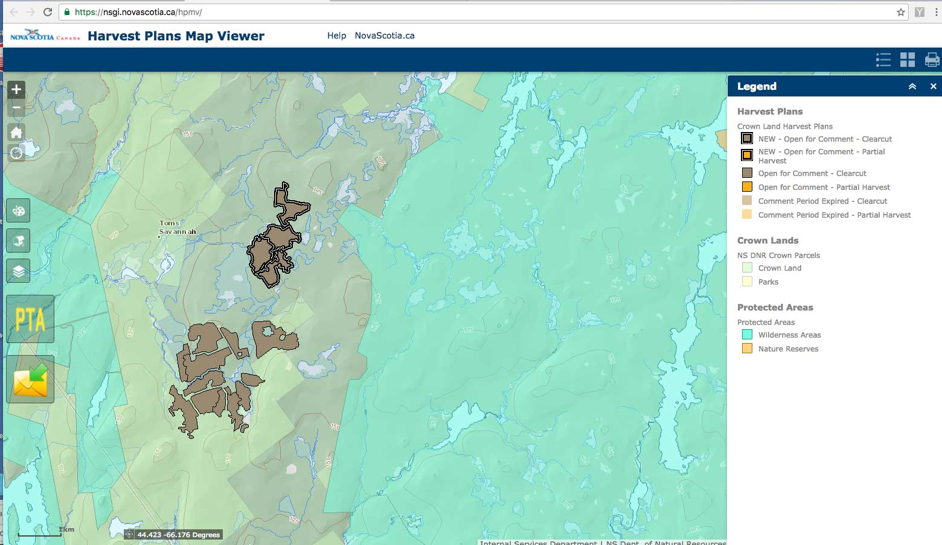Click the Find My Location compass icon
Viewport: 942px width, 545px height.
tap(16, 153)
